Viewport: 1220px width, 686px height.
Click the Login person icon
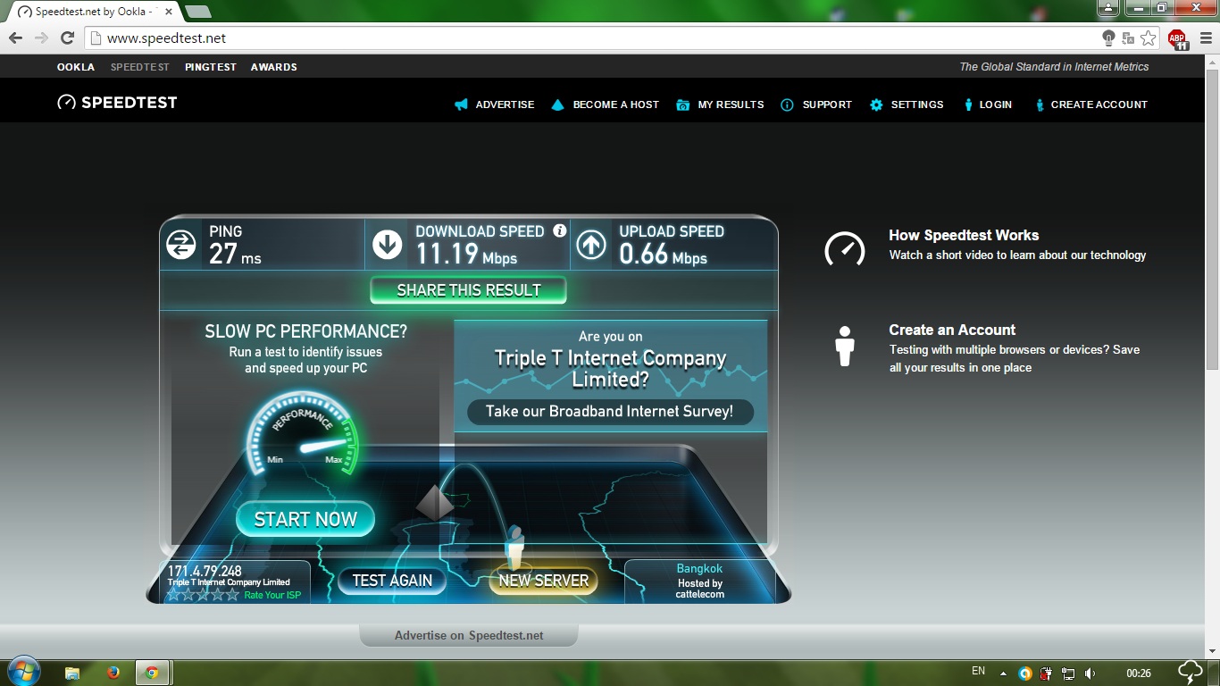pos(968,105)
